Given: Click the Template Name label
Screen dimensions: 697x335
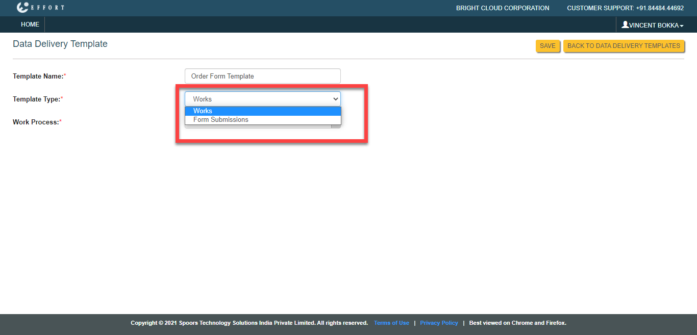Looking at the screenshot, I should click(x=38, y=76).
